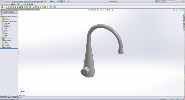
Task: Open the Help menu
Action: click(38, 1)
